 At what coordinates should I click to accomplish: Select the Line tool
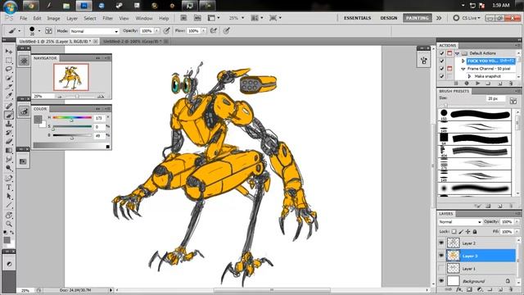pos(9,205)
